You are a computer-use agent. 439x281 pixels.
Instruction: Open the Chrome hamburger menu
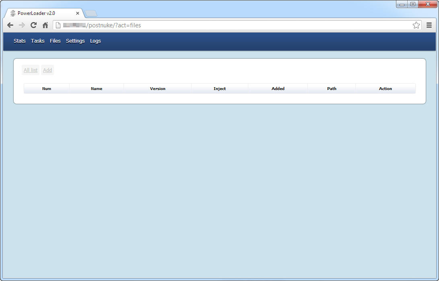click(x=429, y=25)
